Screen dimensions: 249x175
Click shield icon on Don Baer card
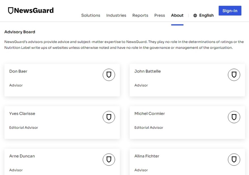point(109,75)
